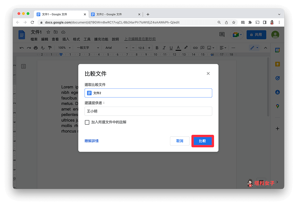
Task: Open the 瞭解詳情 learn more link
Action: [x=91, y=141]
